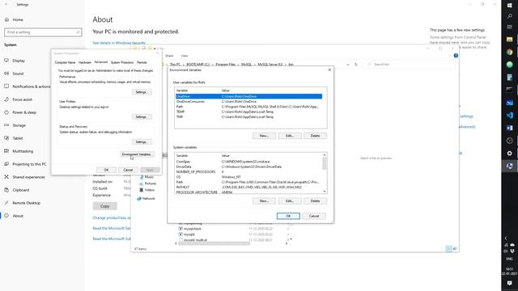Image resolution: width=518 pixels, height=291 pixels.
Task: Click Delete under system variables
Action: click(x=315, y=201)
